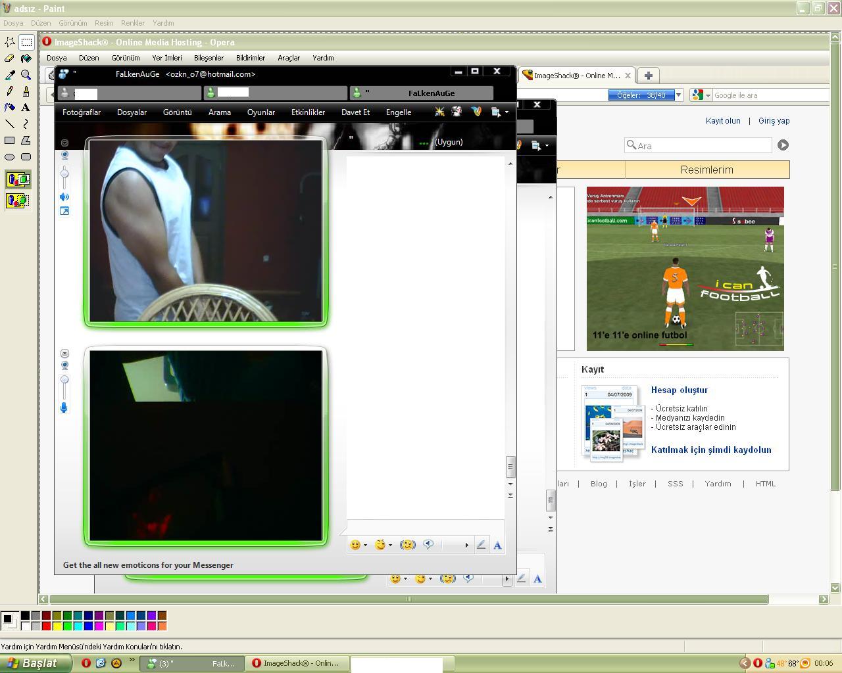Mute the speaker on top webcam panel
This screenshot has width=842, height=673.
(64, 197)
